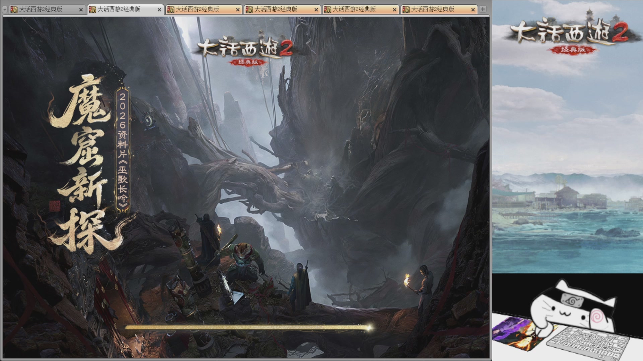Screen dimensions: 643x361
Task: Activate the fourth 大话西游2经典版 tab
Action: point(282,9)
